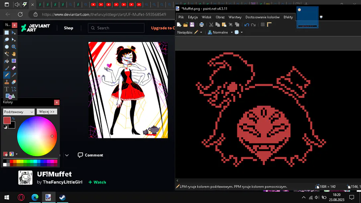361x203 pixels.
Task: Select the Eraser tool
Action: point(14,68)
